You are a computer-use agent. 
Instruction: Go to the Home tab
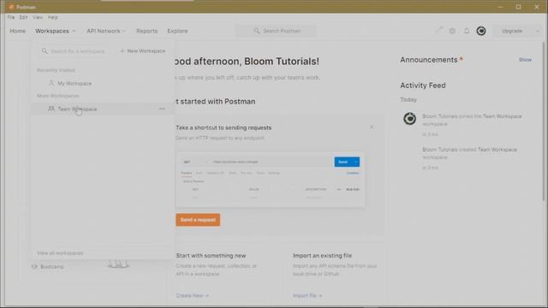coord(17,31)
